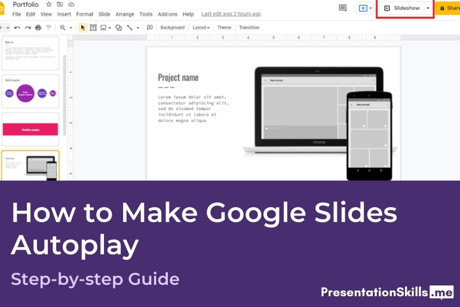This screenshot has width=460, height=307.
Task: Click the Add comment icon in toolbar
Action: 149,28
